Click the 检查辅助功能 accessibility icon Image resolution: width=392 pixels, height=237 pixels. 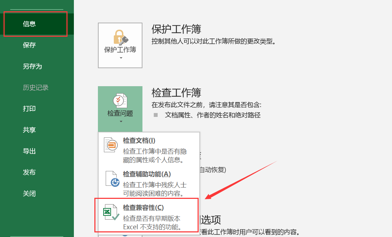[112, 179]
